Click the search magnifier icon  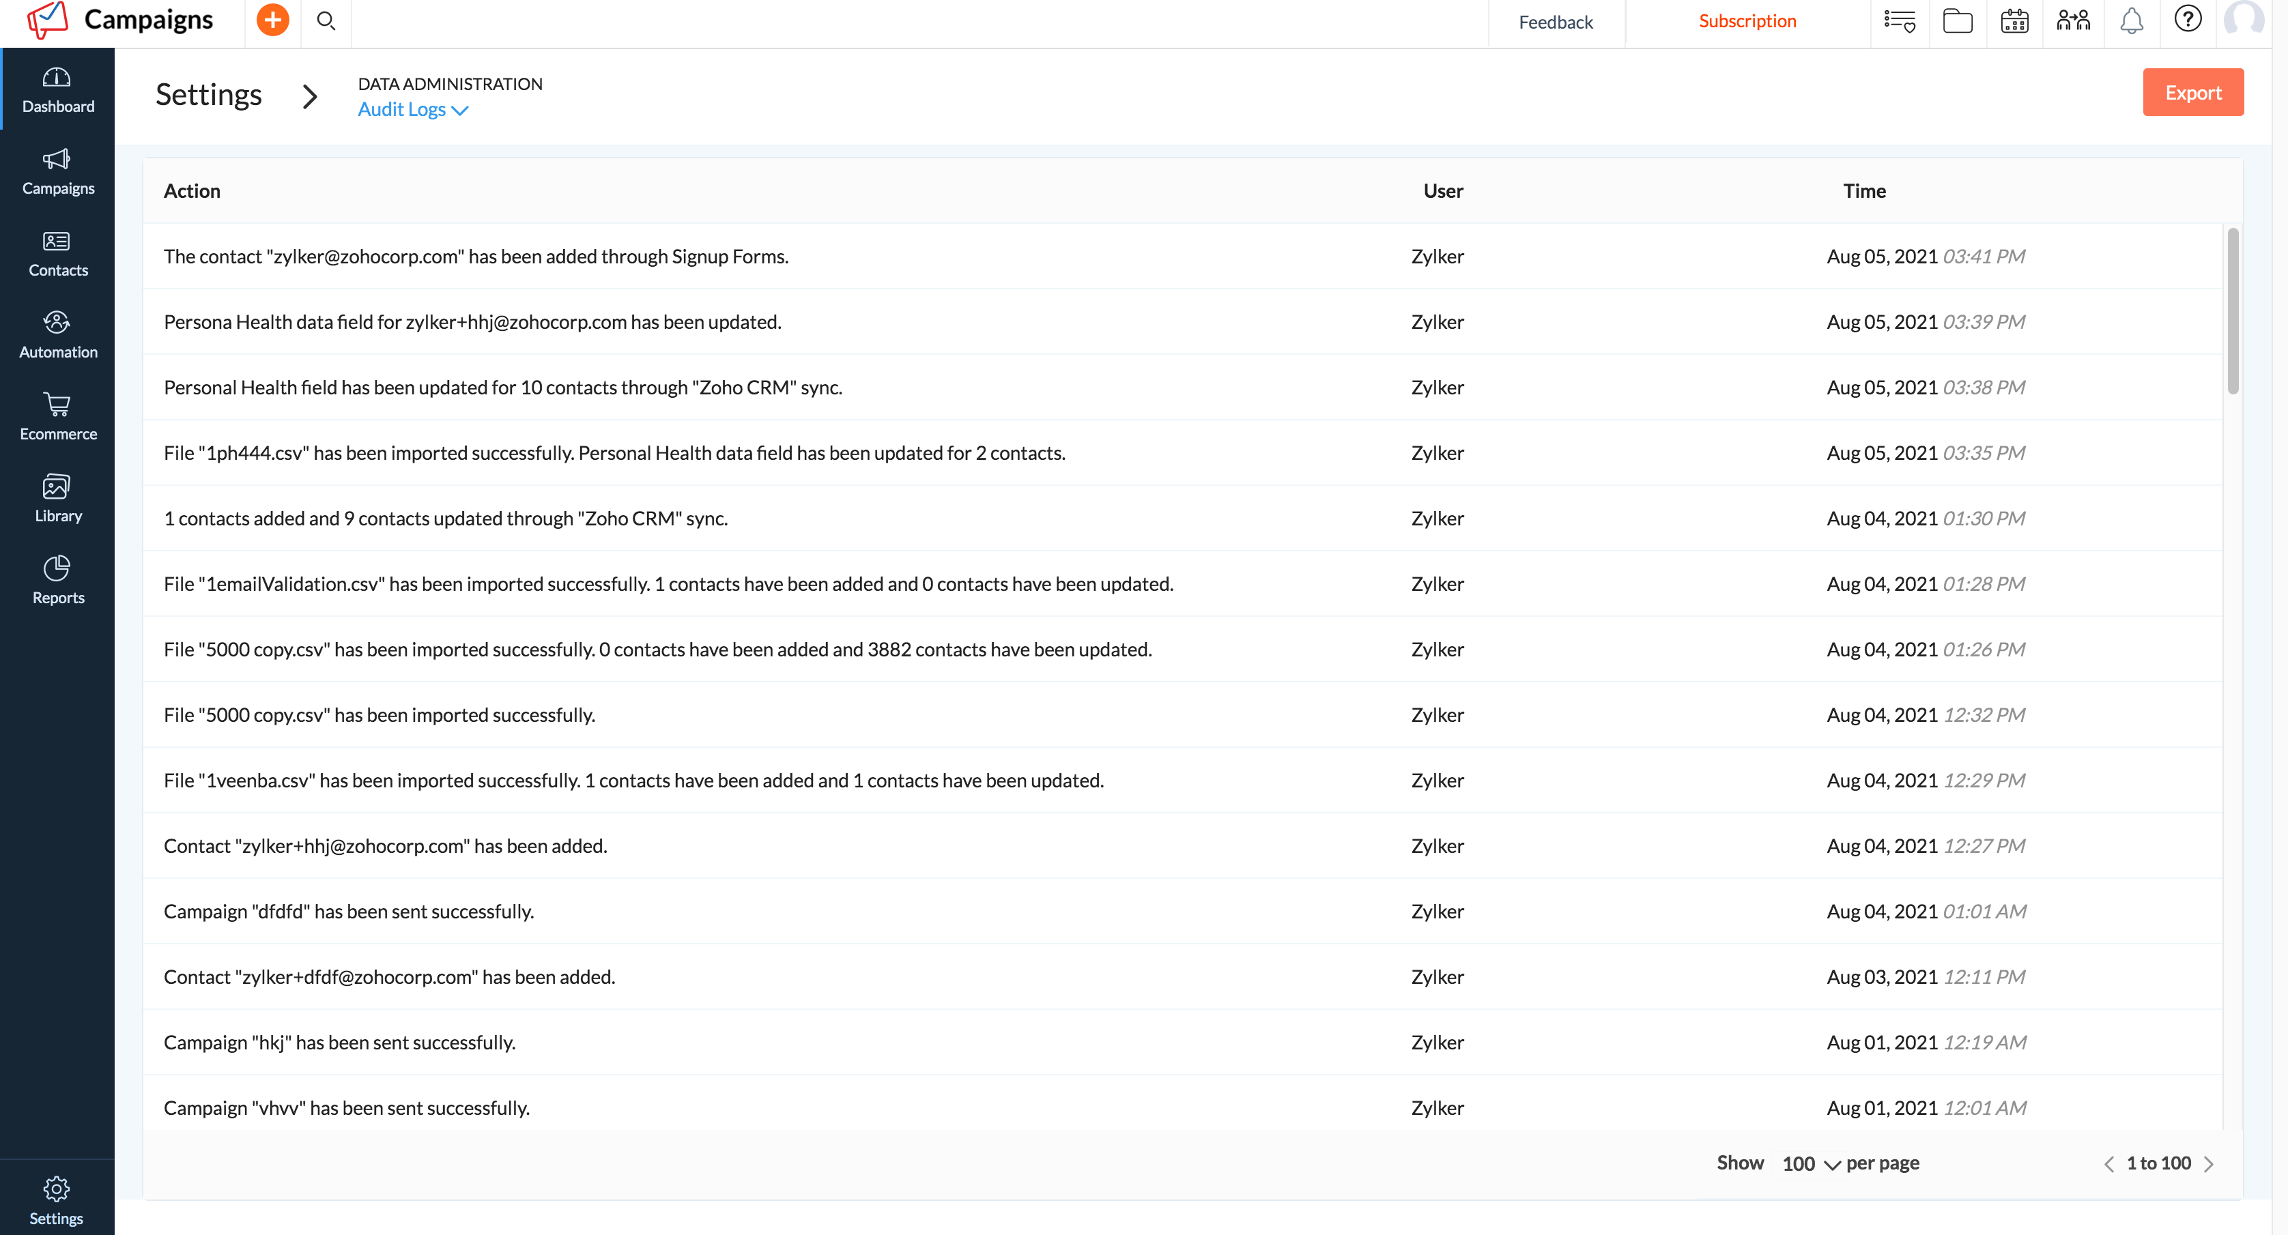(325, 20)
